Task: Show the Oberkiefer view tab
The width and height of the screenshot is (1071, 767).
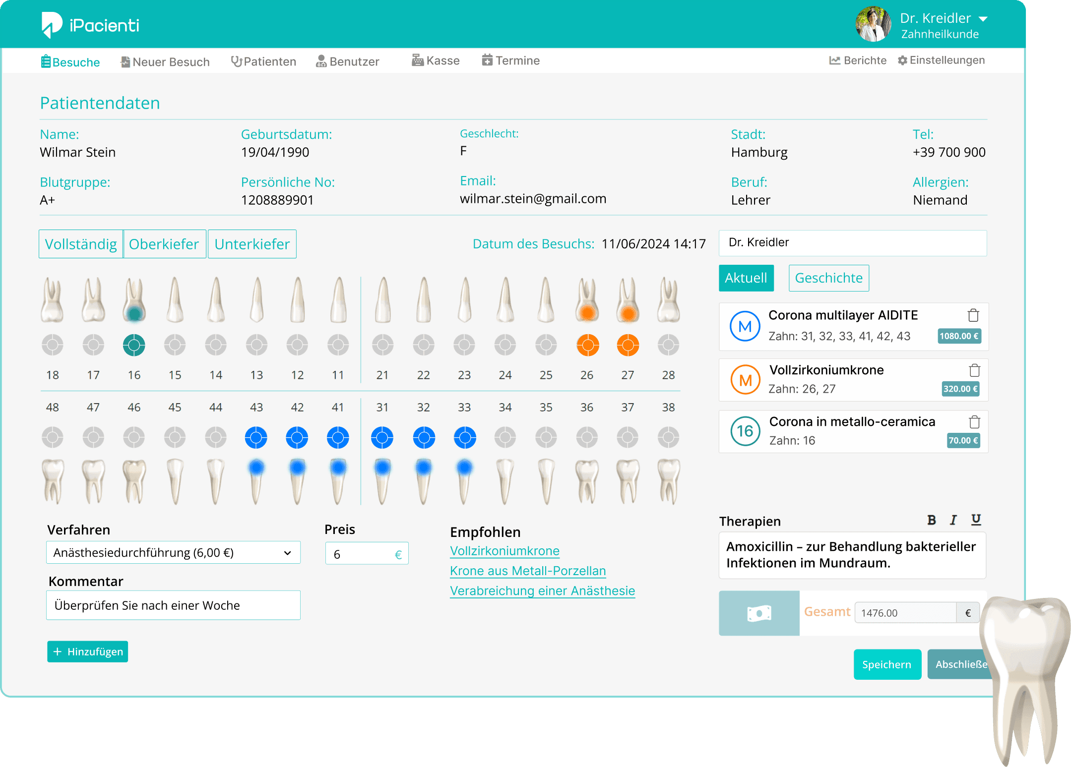Action: coord(164,244)
